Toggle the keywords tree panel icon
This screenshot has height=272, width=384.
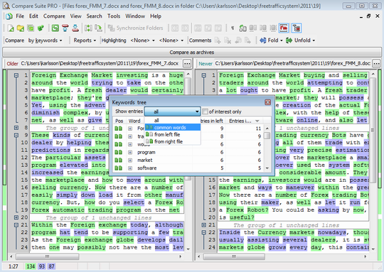pyautogui.click(x=297, y=28)
